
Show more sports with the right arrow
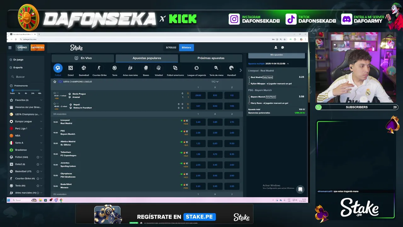(x=241, y=70)
